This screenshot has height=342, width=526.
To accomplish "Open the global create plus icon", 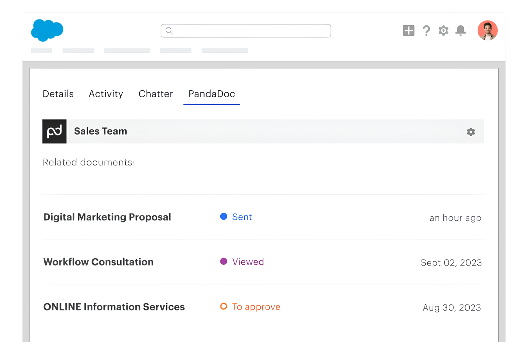I will click(x=408, y=31).
